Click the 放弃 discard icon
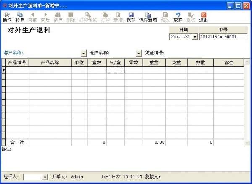This screenshot has width=252, height=184. pos(178,15)
